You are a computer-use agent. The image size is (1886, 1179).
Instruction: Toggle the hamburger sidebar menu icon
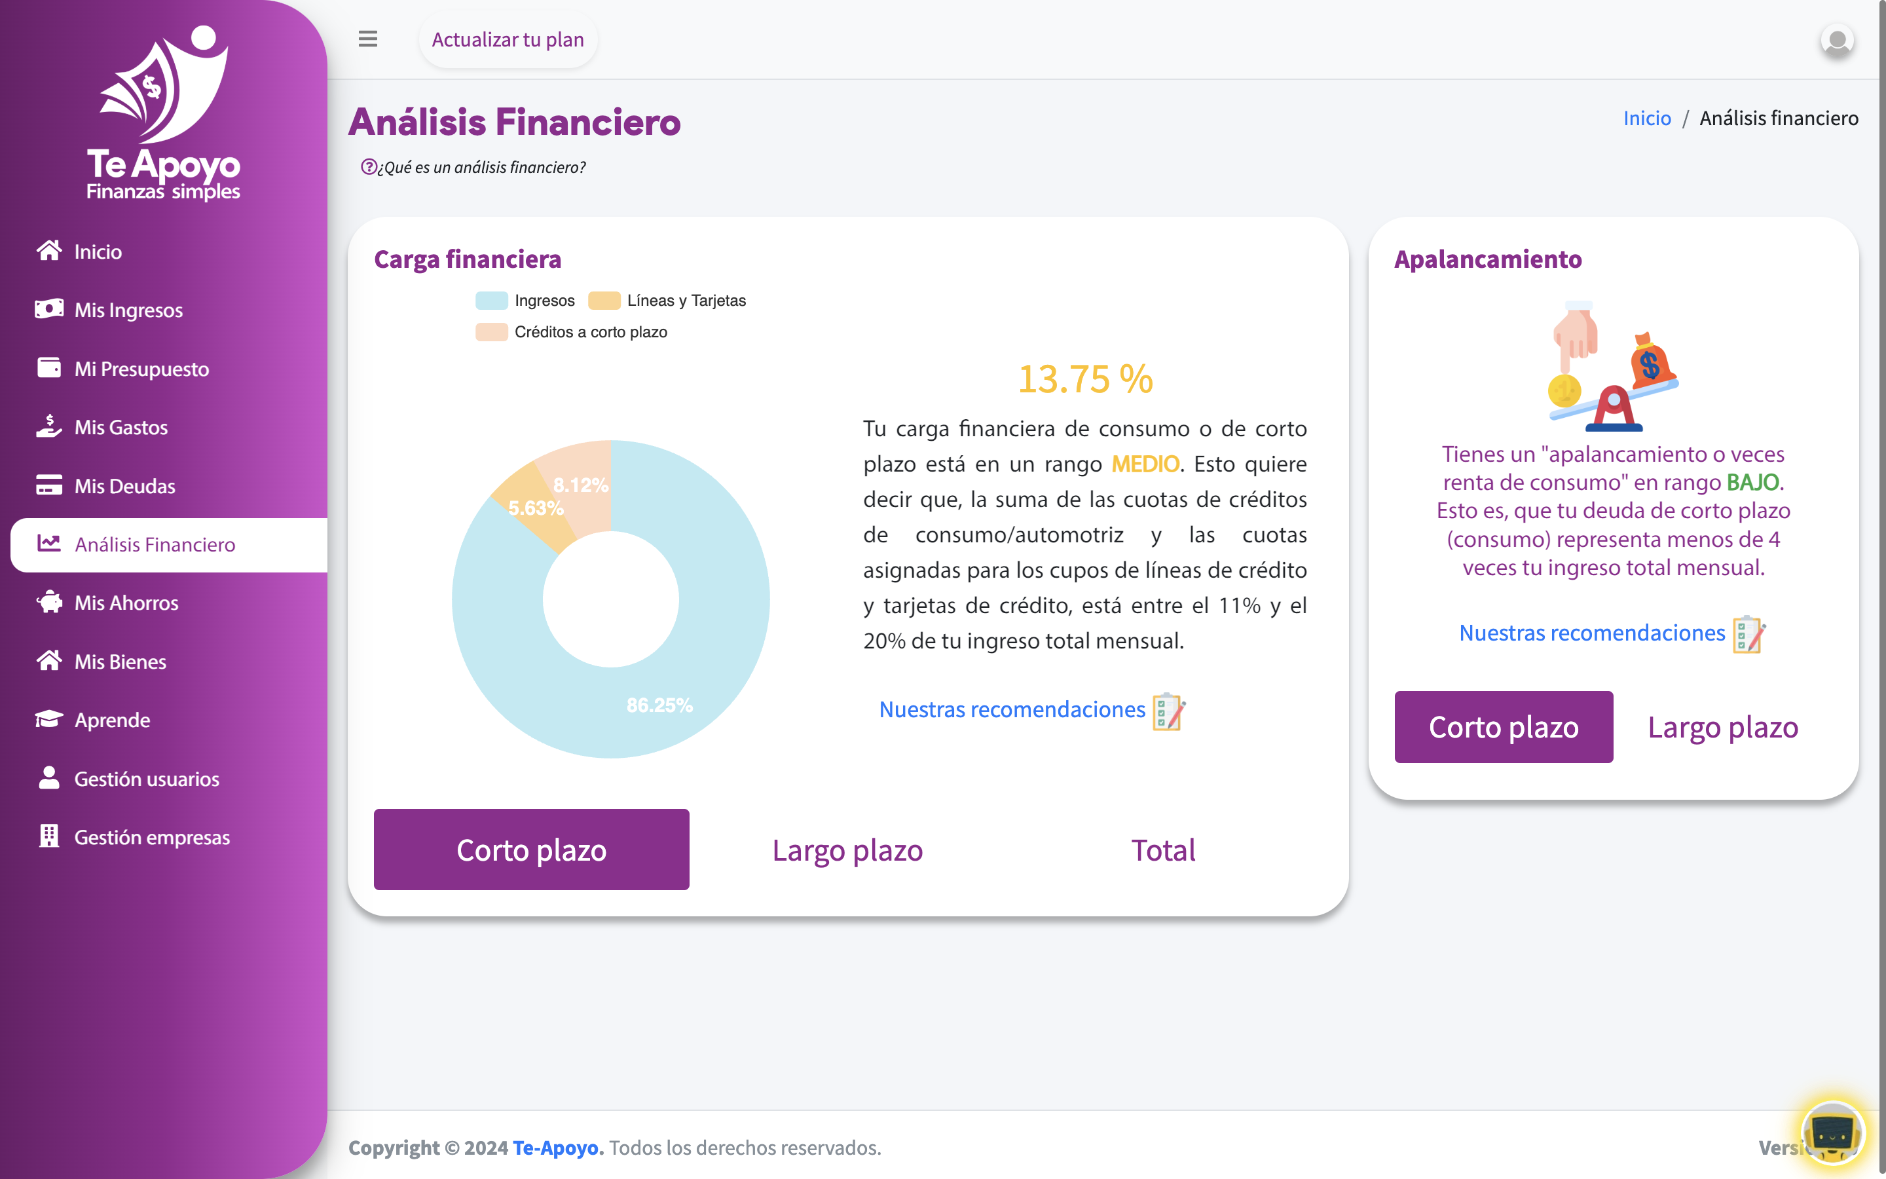(x=368, y=39)
